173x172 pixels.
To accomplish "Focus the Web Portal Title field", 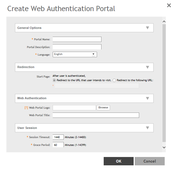I will [96, 115].
